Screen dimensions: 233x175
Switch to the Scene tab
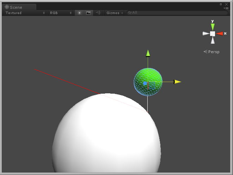tap(19, 7)
